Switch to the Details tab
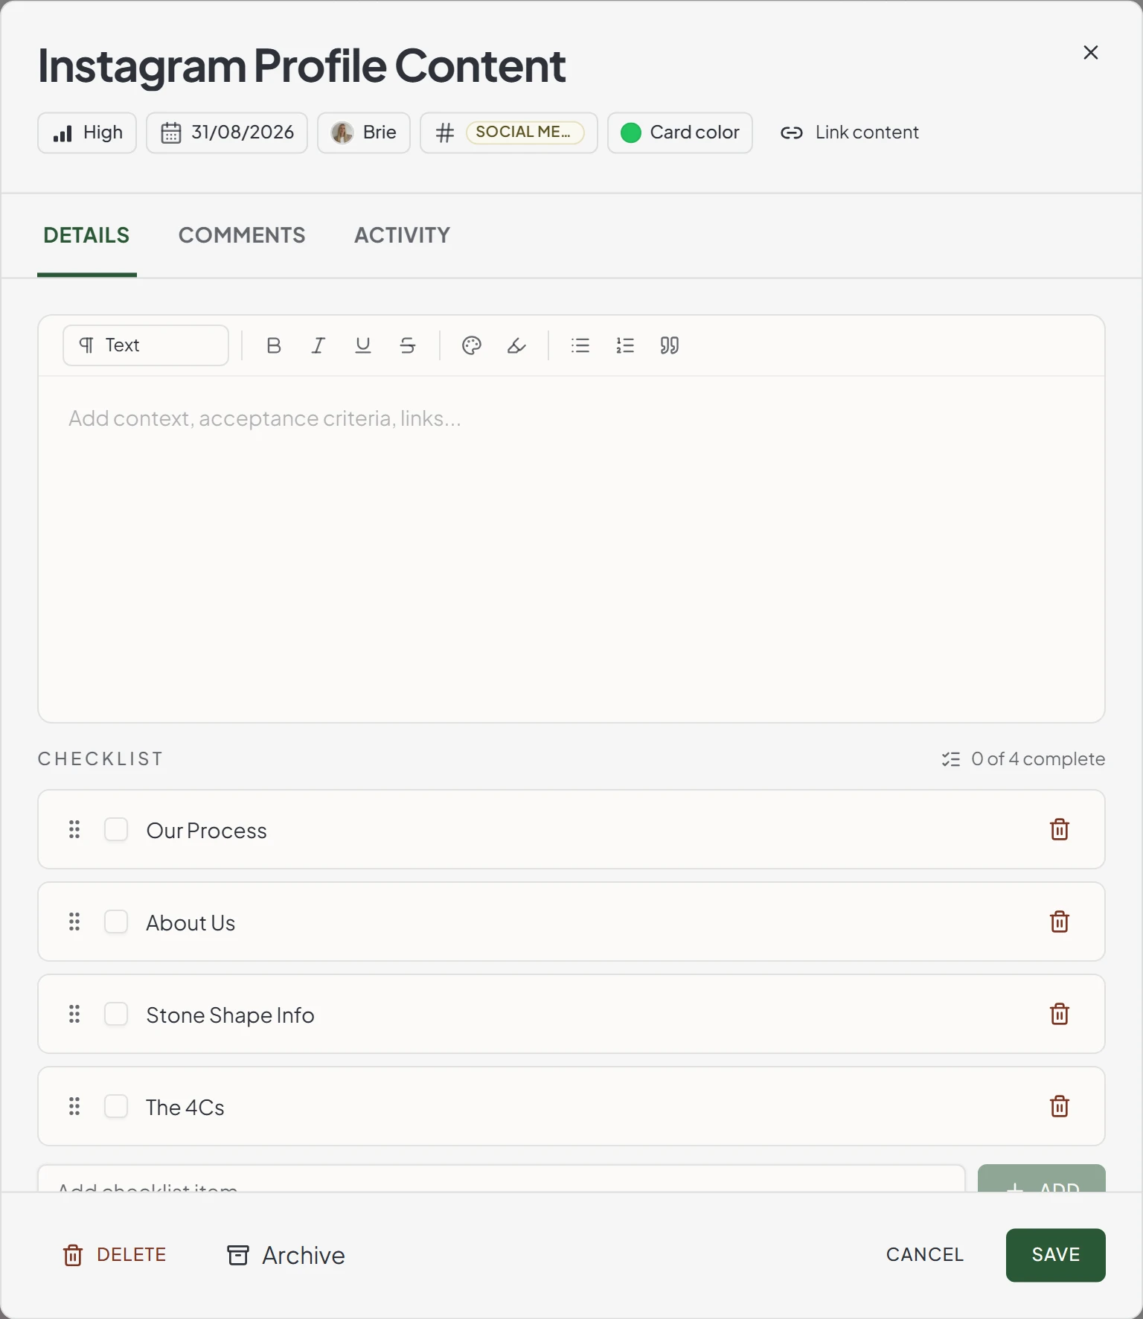The image size is (1143, 1319). point(86,235)
